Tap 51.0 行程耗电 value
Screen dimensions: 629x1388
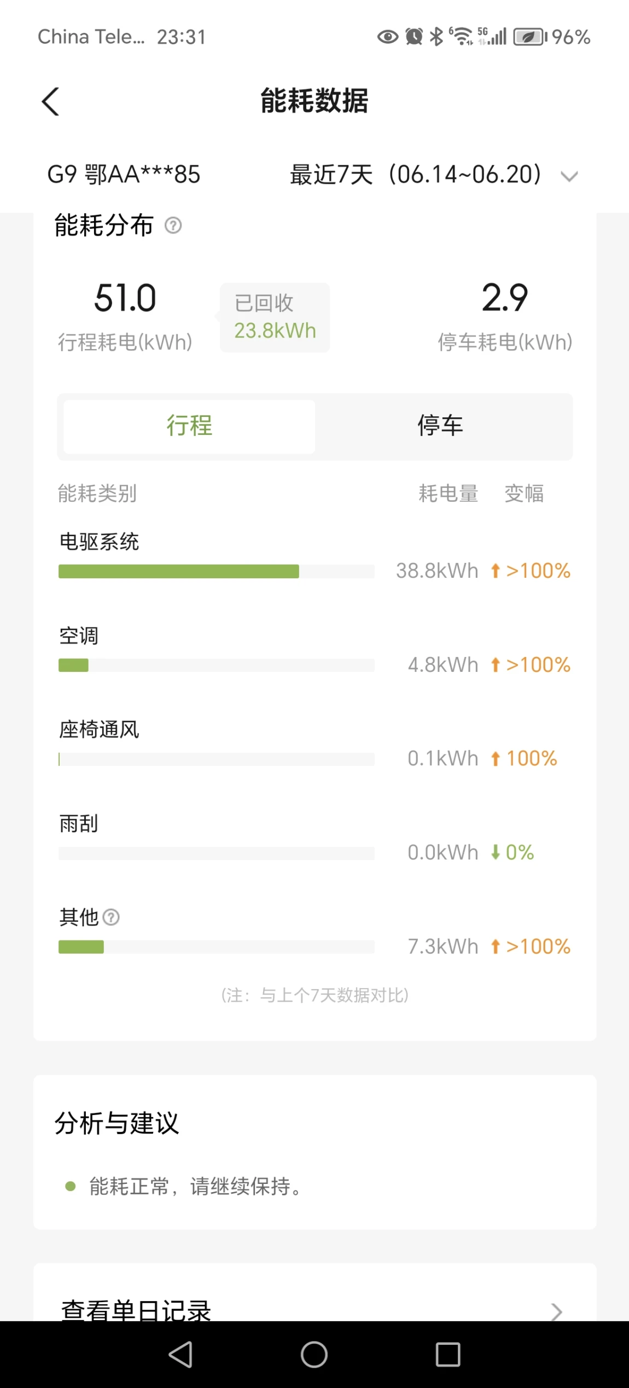[125, 298]
